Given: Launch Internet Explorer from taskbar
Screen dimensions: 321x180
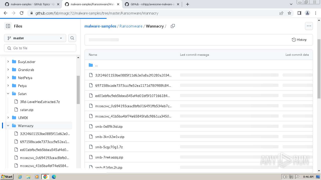Looking at the screenshot, I should (20, 177).
